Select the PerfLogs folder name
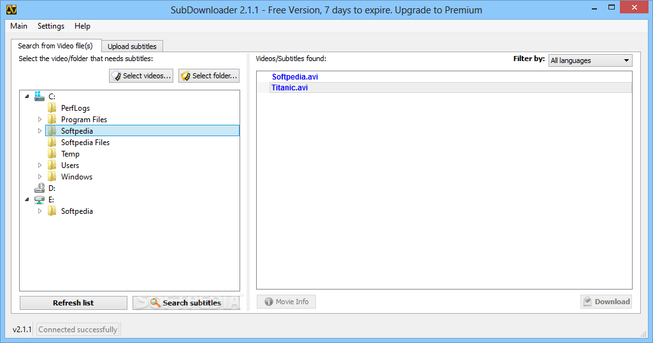653x343 pixels. tap(75, 108)
